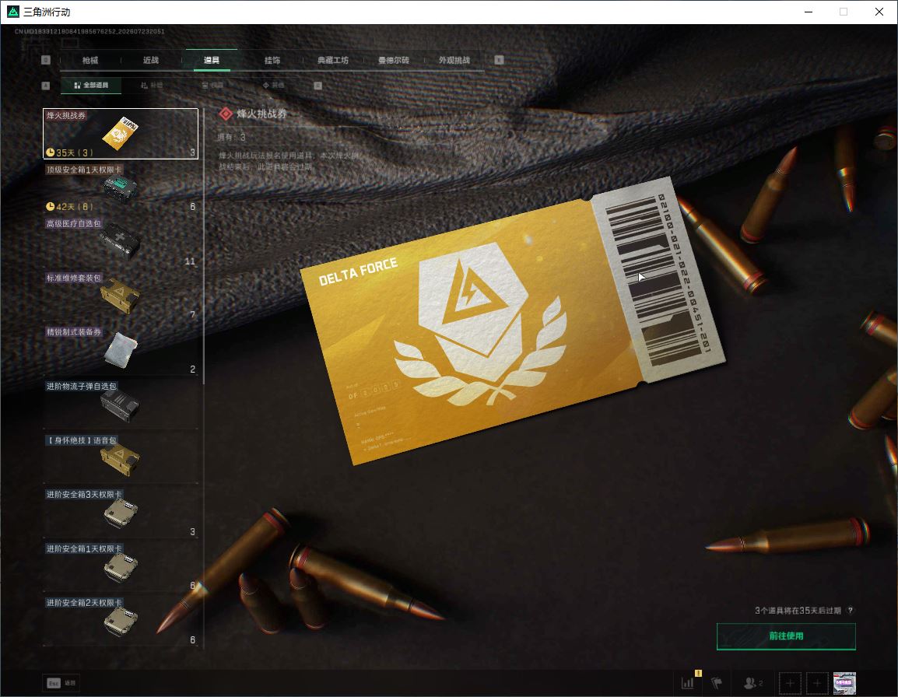This screenshot has width=898, height=697.
Task: Click the E next-tab key icon
Action: click(499, 60)
